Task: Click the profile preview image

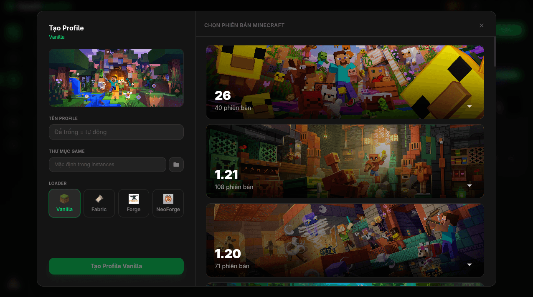Action: [116, 78]
